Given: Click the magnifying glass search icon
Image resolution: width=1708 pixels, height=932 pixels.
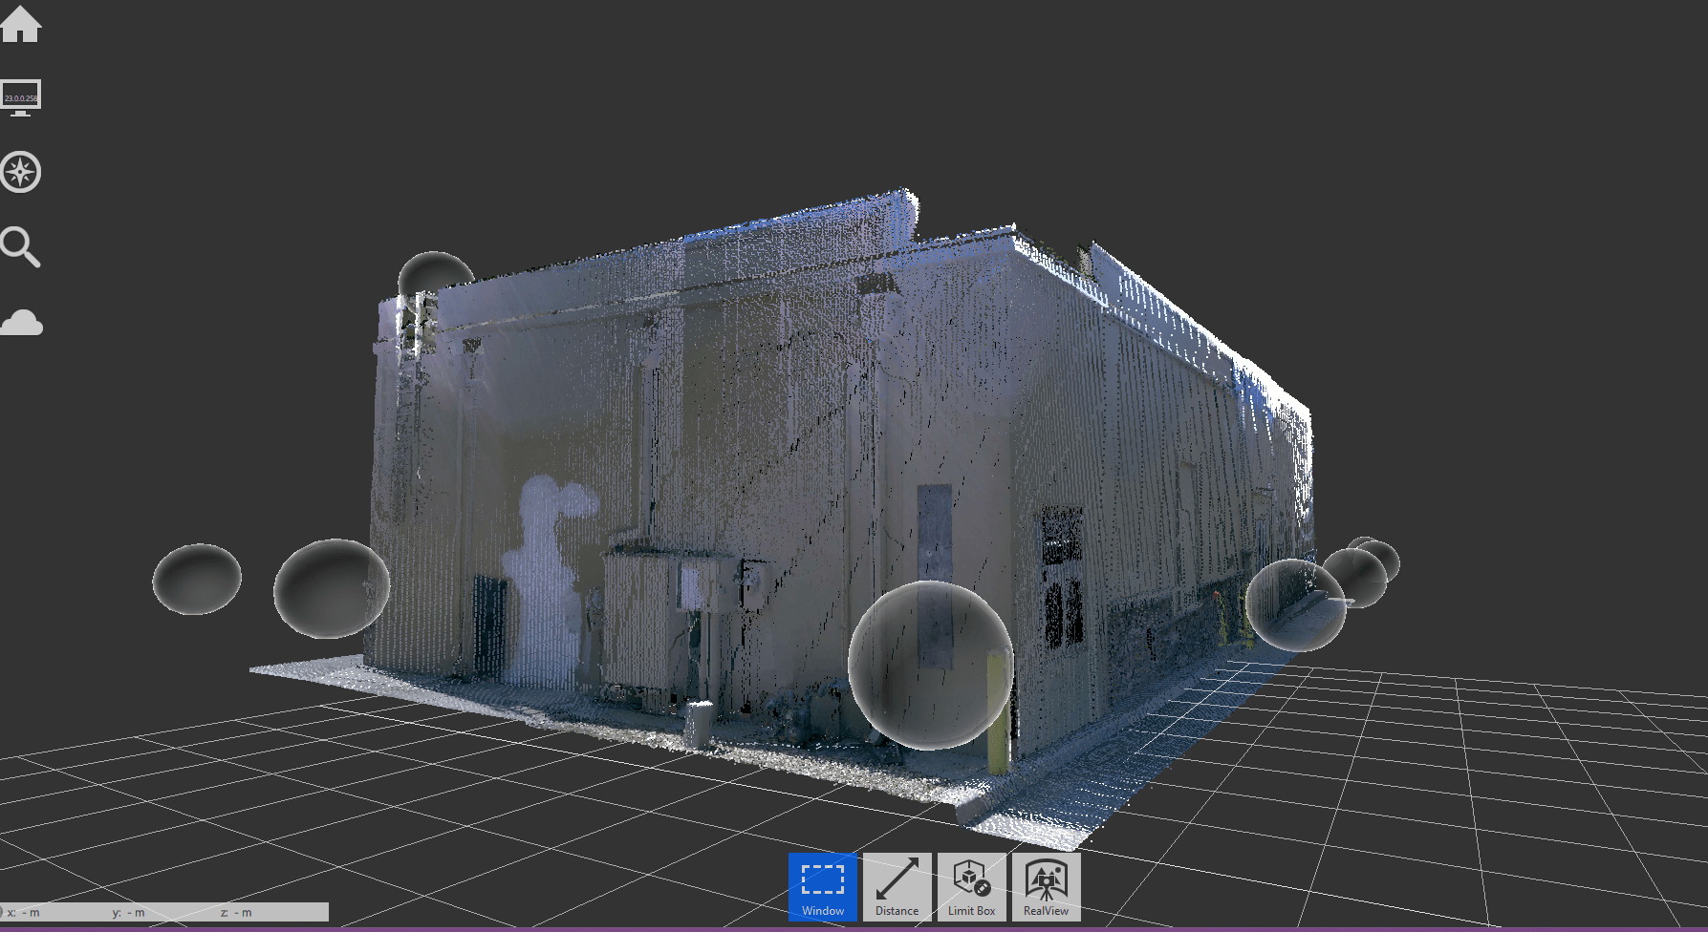Looking at the screenshot, I should tap(20, 247).
